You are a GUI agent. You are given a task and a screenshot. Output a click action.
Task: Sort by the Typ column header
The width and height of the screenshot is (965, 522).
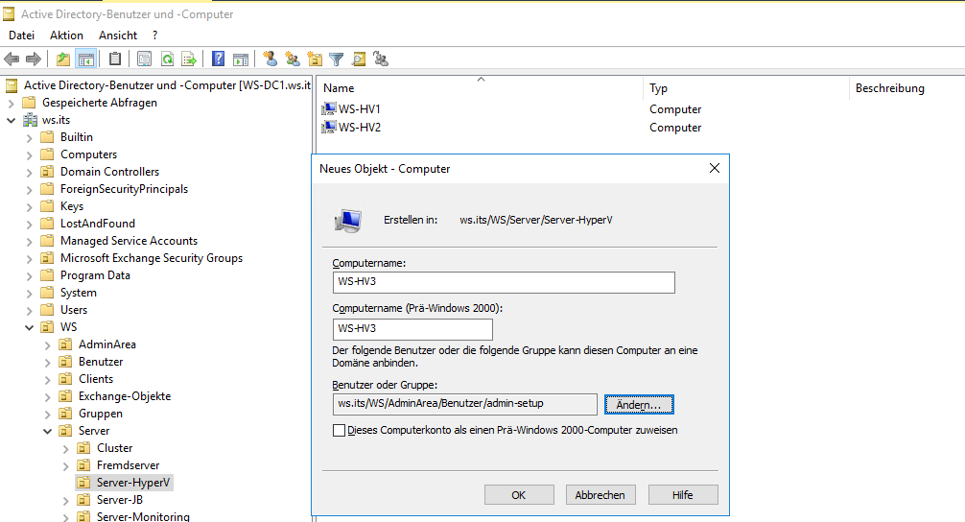[x=746, y=88]
